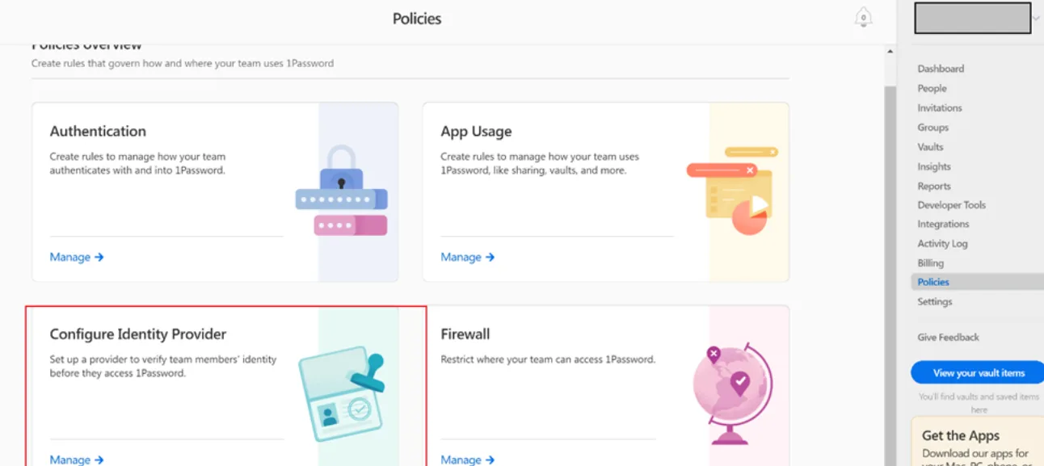Open the notifications bell
Screen dimensions: 1044x466
point(864,16)
